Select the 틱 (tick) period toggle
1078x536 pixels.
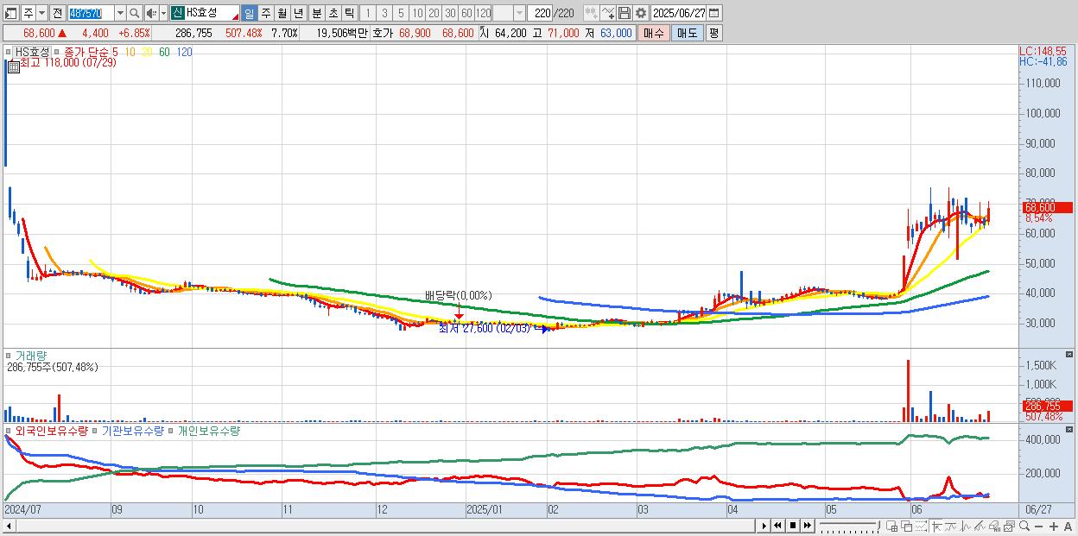tap(349, 13)
